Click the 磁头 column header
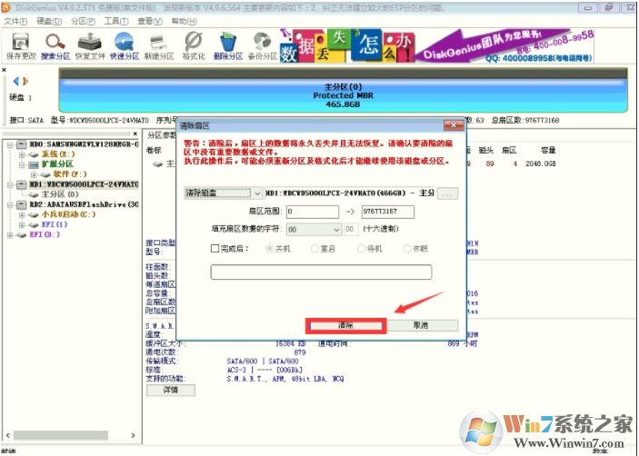Image resolution: width=639 pixels, height=456 pixels. click(485, 150)
